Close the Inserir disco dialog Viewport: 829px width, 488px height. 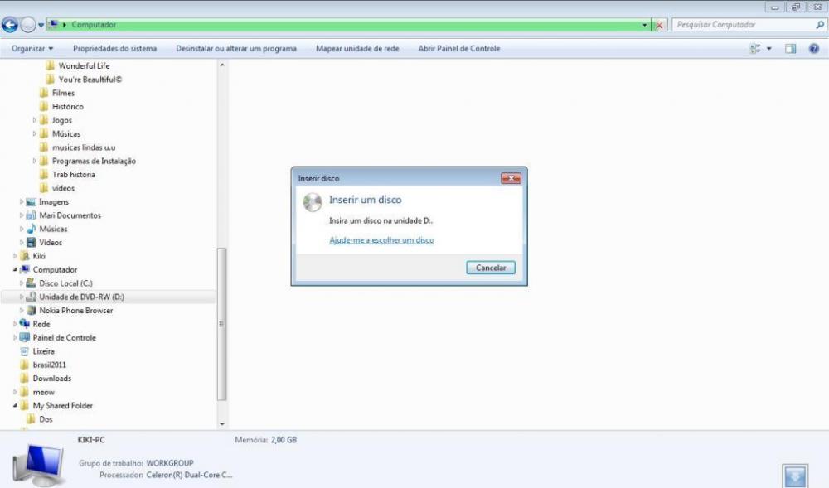click(x=511, y=178)
